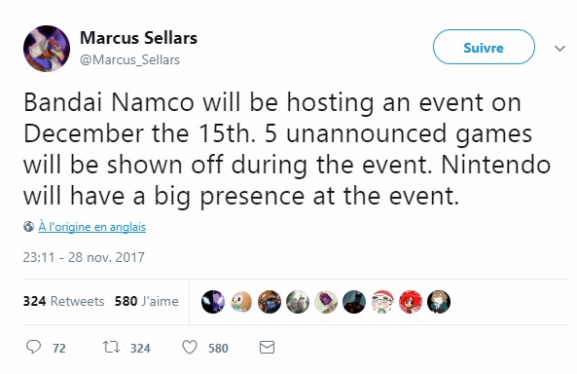This screenshot has width=577, height=374.
Task: Send tweet via envelope message icon
Action: click(267, 347)
